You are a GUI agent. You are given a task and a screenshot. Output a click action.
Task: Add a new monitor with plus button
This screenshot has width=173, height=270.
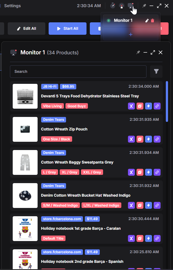tap(130, 34)
